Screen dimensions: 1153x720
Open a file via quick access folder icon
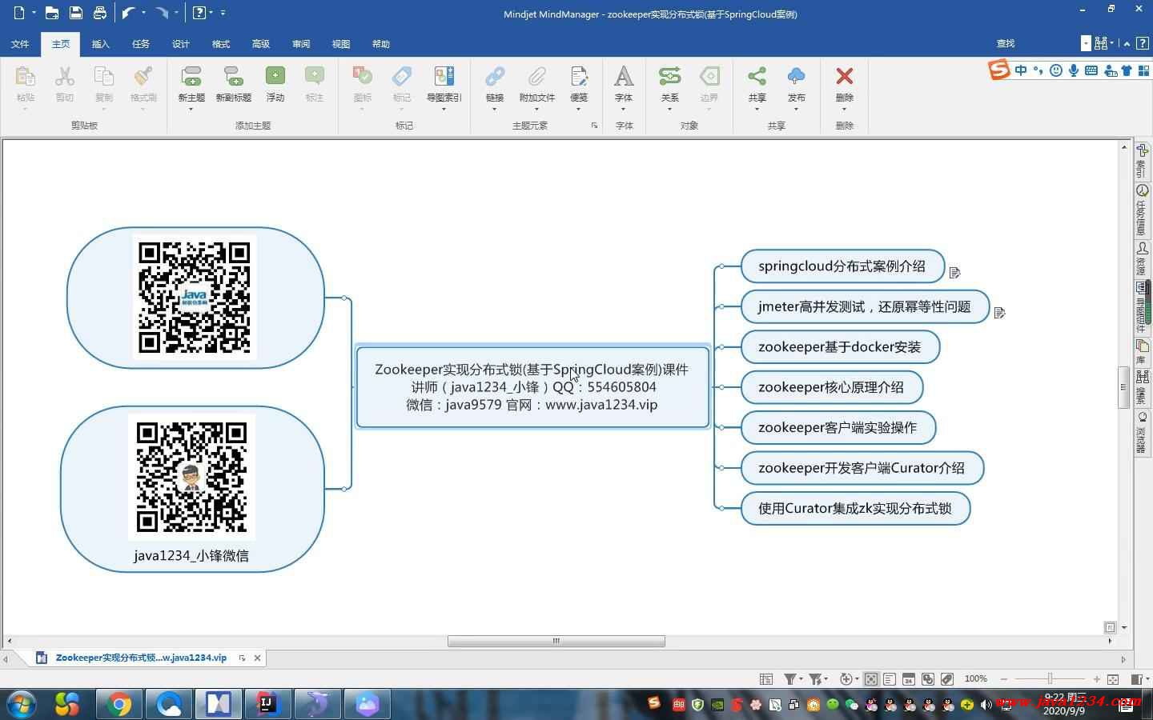pos(51,13)
